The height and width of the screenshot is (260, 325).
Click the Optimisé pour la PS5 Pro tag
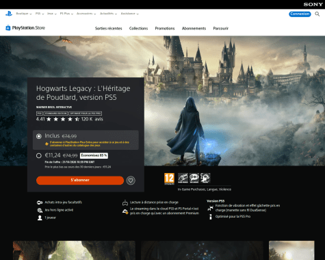point(86,114)
